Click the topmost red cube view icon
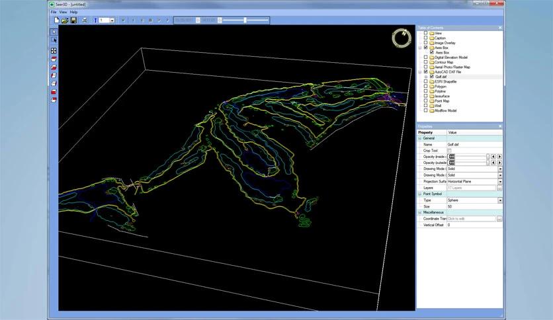The height and width of the screenshot is (320, 553). coord(54,59)
